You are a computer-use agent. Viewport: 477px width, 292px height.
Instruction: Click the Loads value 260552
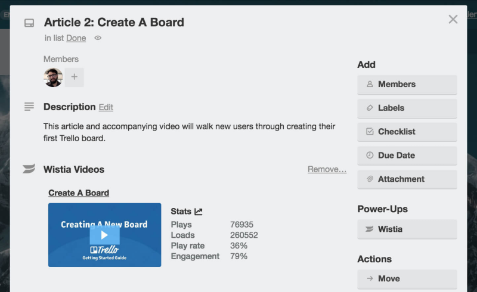tap(244, 235)
